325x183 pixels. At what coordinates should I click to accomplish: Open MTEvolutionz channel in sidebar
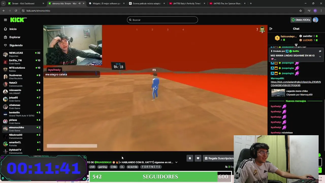tap(22, 69)
